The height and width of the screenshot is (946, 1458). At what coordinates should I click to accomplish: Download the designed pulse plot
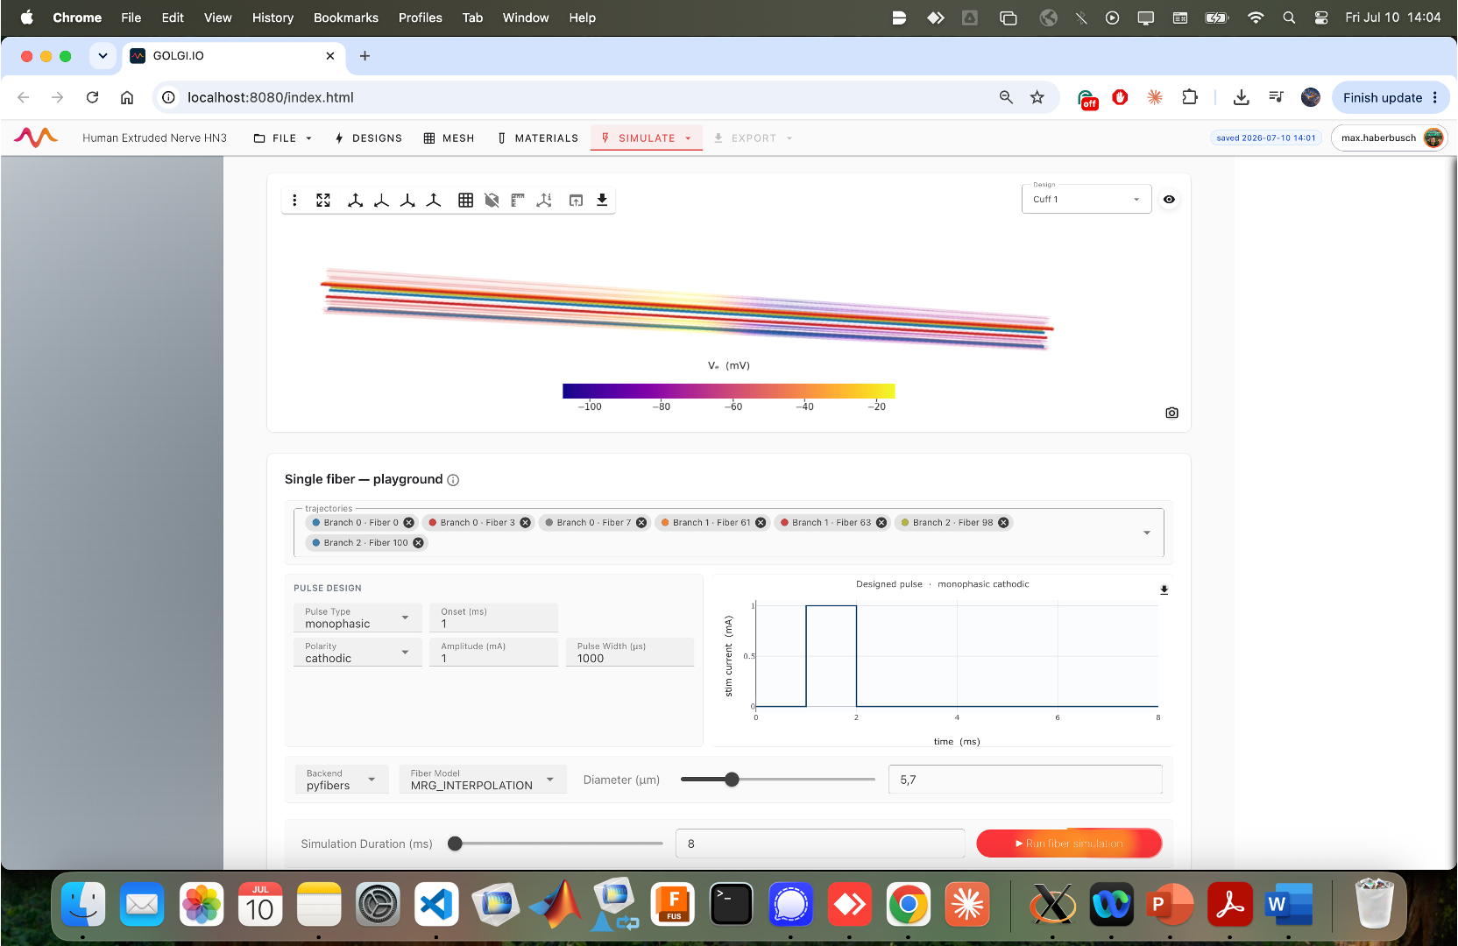pyautogui.click(x=1164, y=589)
